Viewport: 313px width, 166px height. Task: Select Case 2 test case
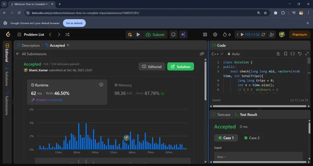click(x=252, y=138)
